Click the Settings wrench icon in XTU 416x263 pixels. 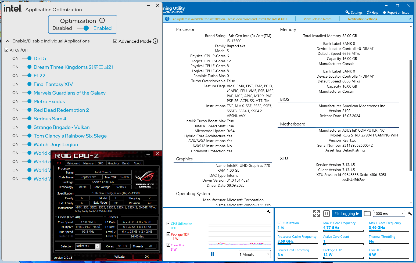click(x=347, y=12)
